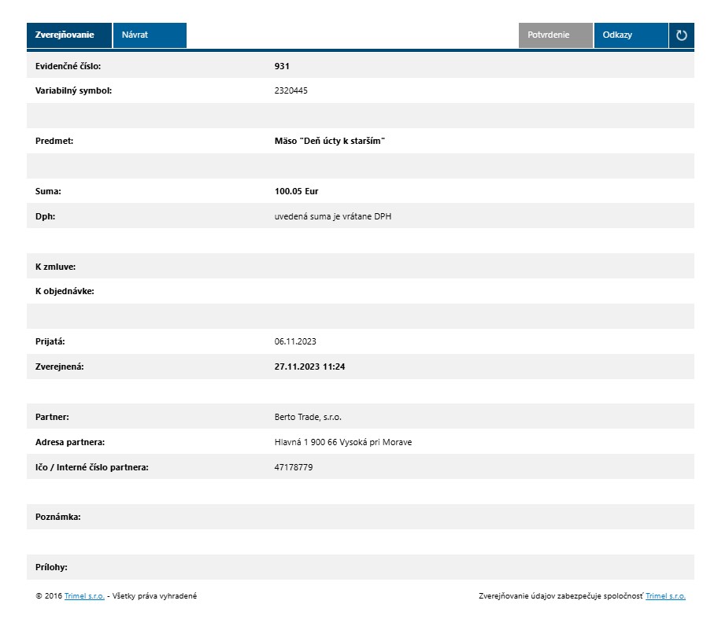Select the DPH note 'uvedená suma je vrátane DPH'
The height and width of the screenshot is (630, 718).
click(x=332, y=216)
